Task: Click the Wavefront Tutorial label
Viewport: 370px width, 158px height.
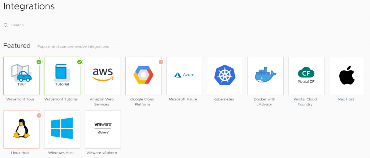Action: point(61,99)
